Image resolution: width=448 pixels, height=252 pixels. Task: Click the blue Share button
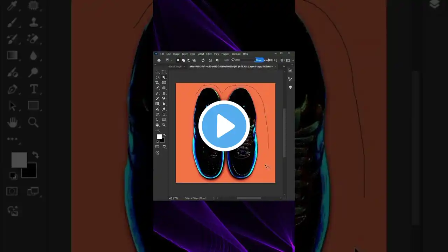tap(259, 60)
